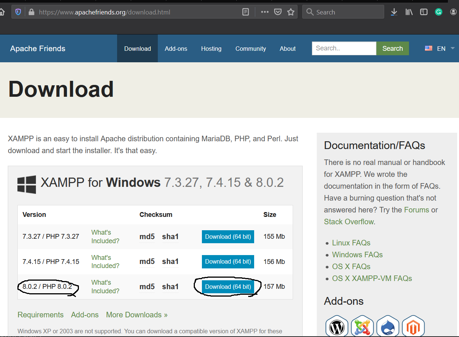459x337 pixels.
Task: Open What's Included for 7.4.15
Action: tap(105, 261)
